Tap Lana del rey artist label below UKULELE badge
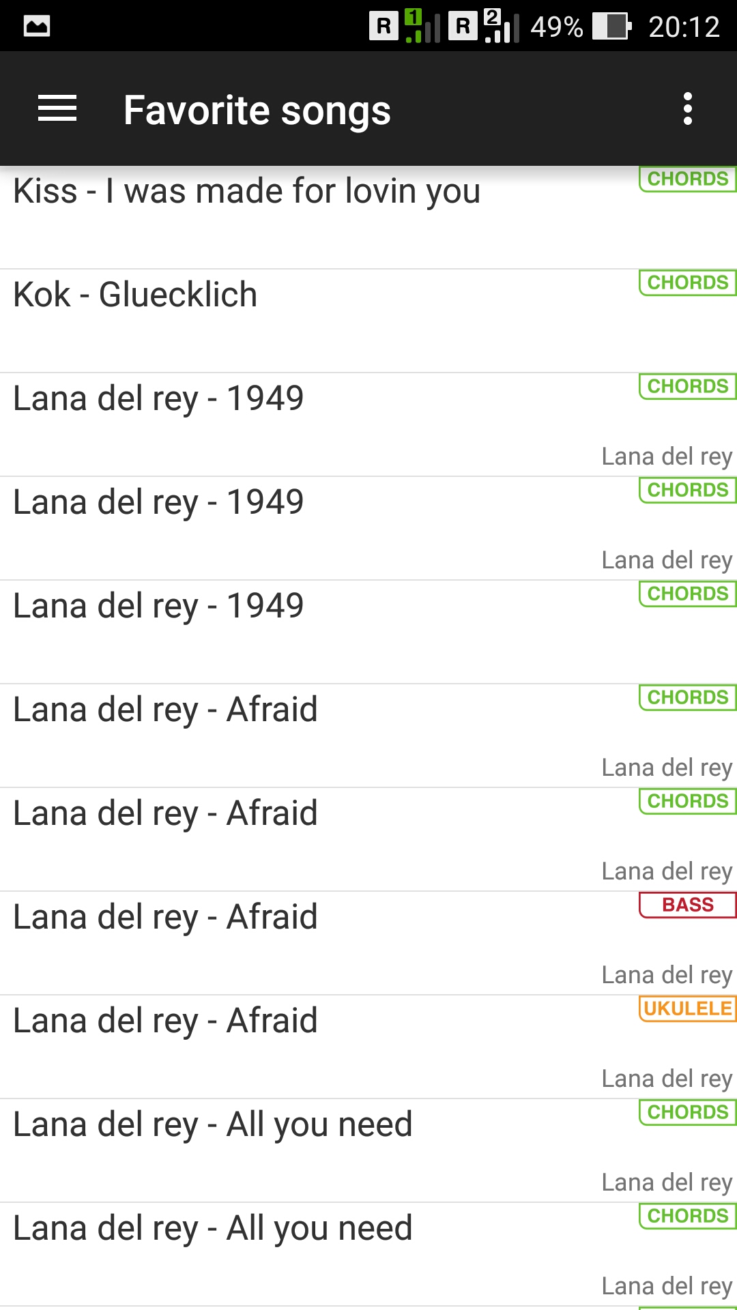Screen dimensions: 737x1310 click(x=667, y=1079)
